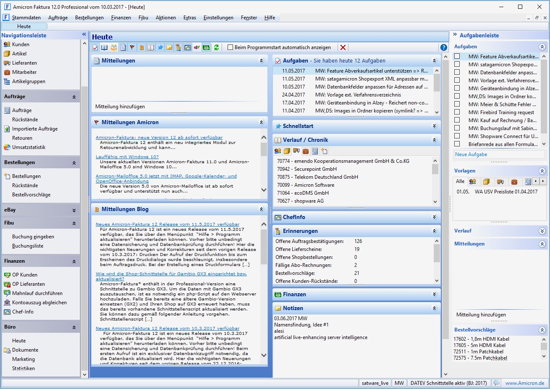The height and width of the screenshot is (389, 550).
Task: Click the blue star Schnellstart toolbar icon
Action: 160,47
